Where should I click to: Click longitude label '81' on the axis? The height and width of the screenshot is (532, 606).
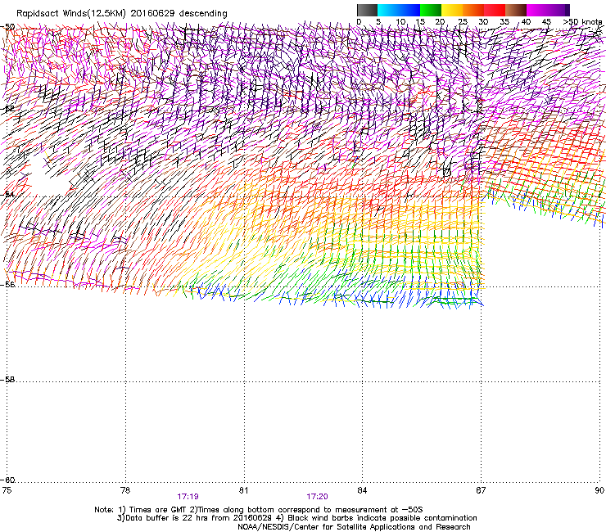click(243, 490)
